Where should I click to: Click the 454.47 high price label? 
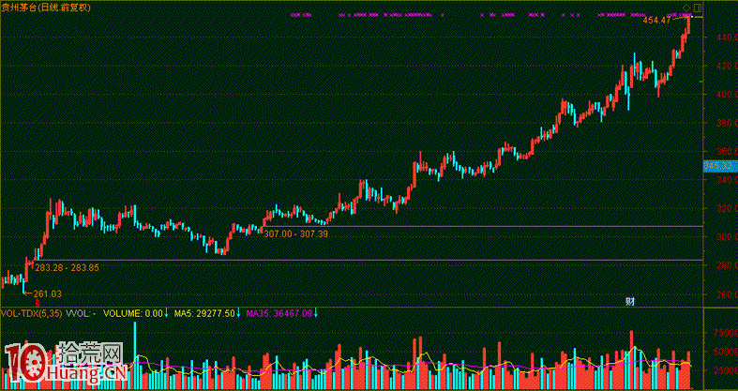click(x=656, y=21)
